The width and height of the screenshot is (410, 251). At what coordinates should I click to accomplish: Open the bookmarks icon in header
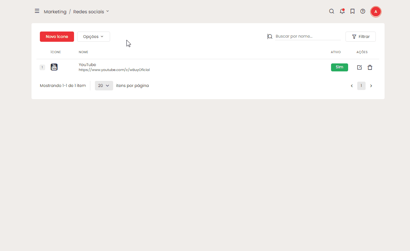[352, 11]
